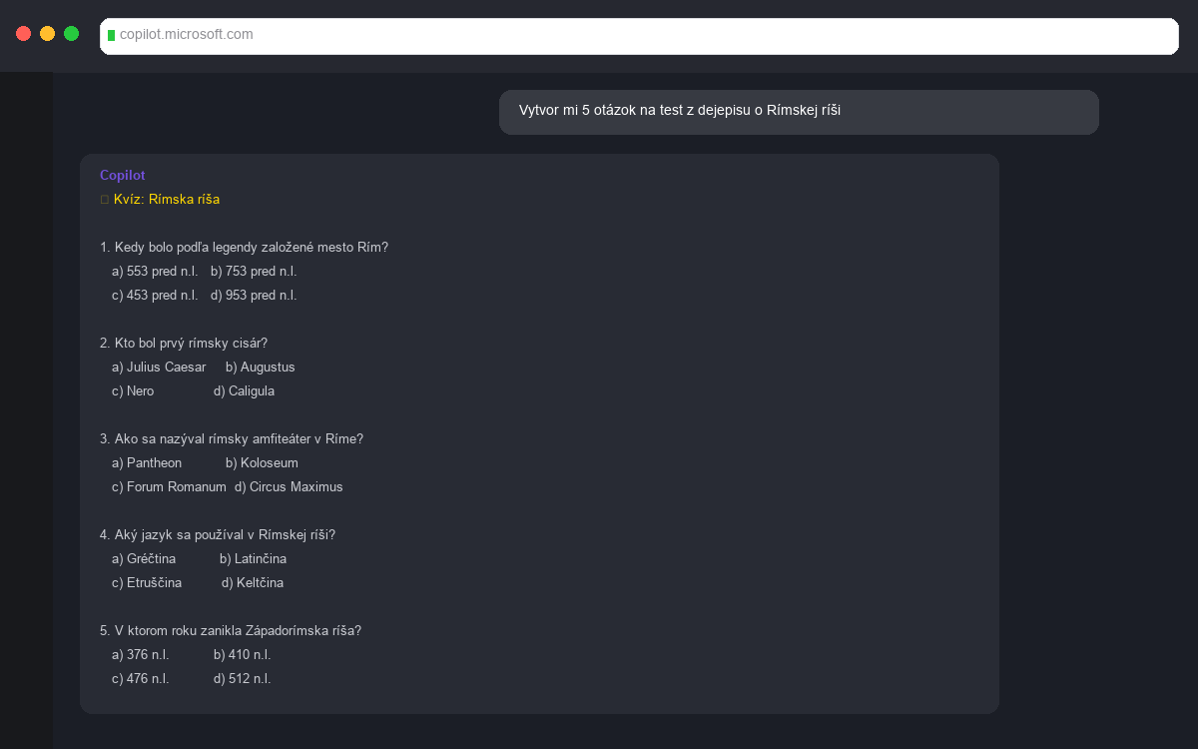
Task: Pick answer d) 953 pred n.l.
Action: (x=254, y=296)
